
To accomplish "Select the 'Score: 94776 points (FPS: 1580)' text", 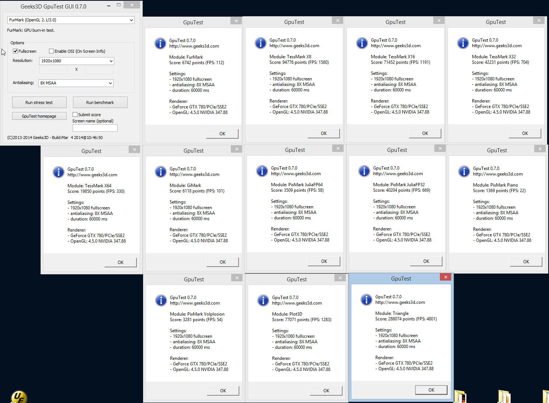I will [299, 62].
